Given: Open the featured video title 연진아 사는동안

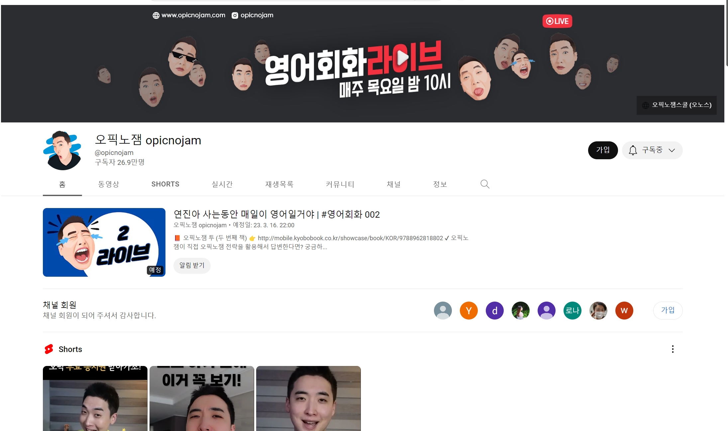Looking at the screenshot, I should [x=276, y=214].
